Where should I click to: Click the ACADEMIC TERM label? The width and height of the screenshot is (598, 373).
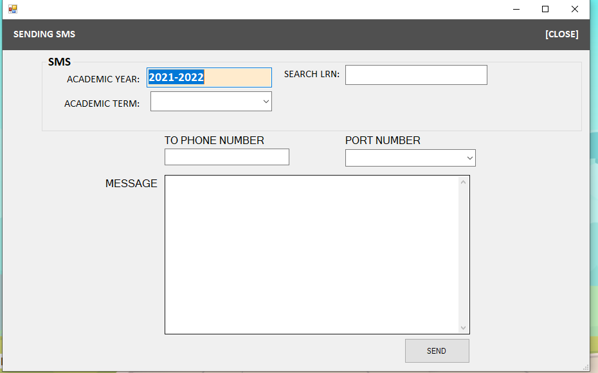(x=102, y=104)
